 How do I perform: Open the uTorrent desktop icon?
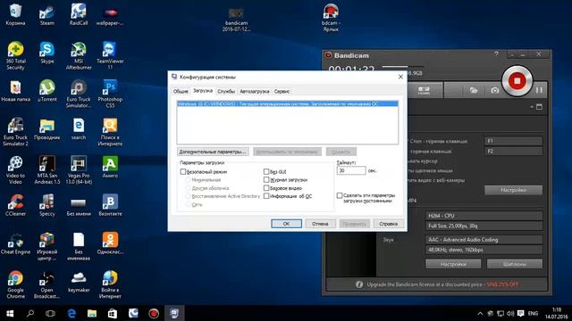[x=47, y=91]
